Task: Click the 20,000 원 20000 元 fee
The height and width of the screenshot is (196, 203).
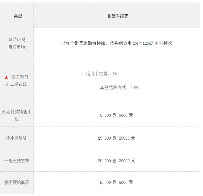Action: pos(117,161)
